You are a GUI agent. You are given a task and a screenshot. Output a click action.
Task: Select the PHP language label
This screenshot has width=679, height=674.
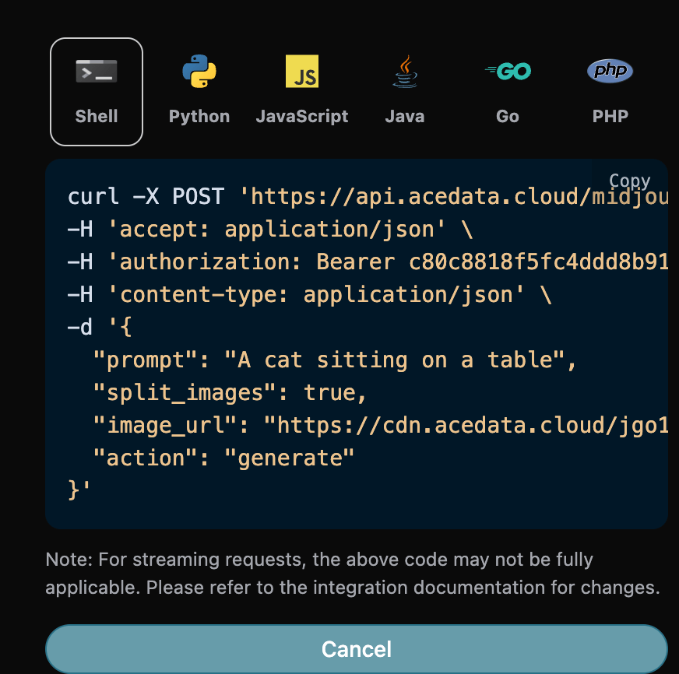610,117
